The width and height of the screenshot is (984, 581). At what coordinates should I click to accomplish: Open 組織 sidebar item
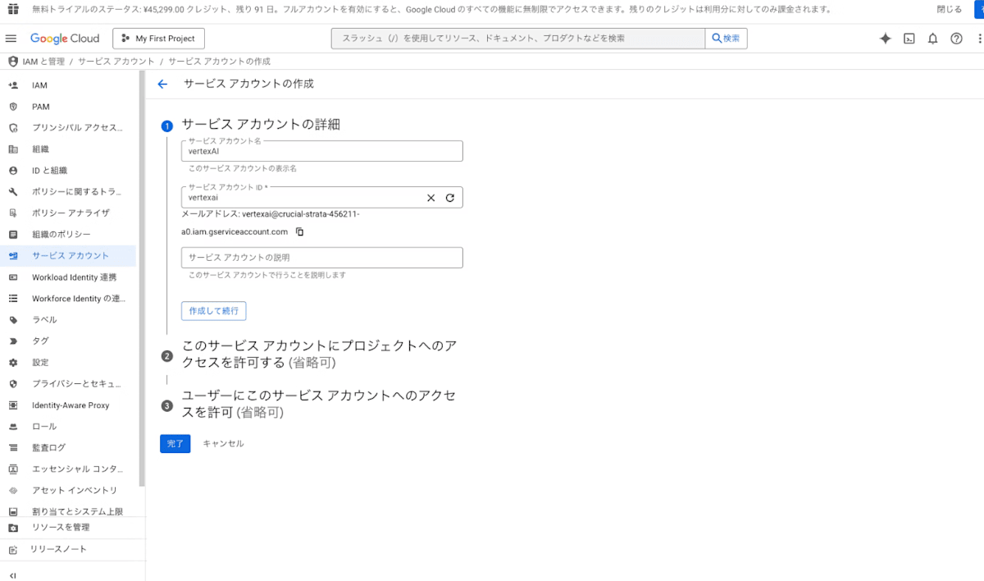(x=69, y=149)
